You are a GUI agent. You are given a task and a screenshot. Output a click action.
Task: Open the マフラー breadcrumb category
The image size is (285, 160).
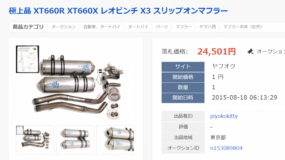coord(184,27)
